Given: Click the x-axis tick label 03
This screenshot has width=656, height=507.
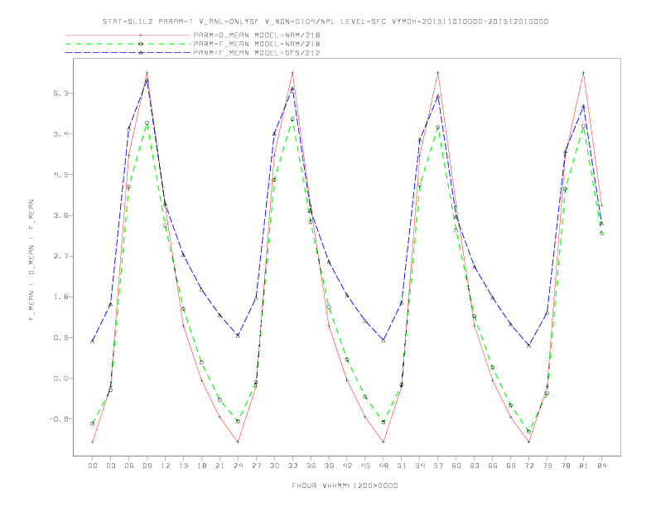Looking at the screenshot, I should click(110, 466).
